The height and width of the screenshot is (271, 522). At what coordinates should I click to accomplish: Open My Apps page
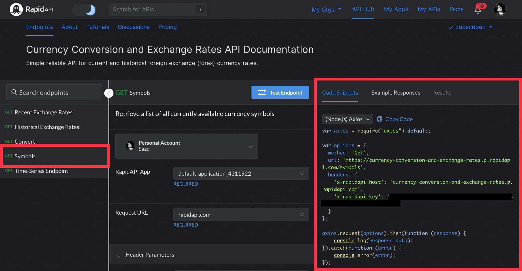pyautogui.click(x=396, y=9)
